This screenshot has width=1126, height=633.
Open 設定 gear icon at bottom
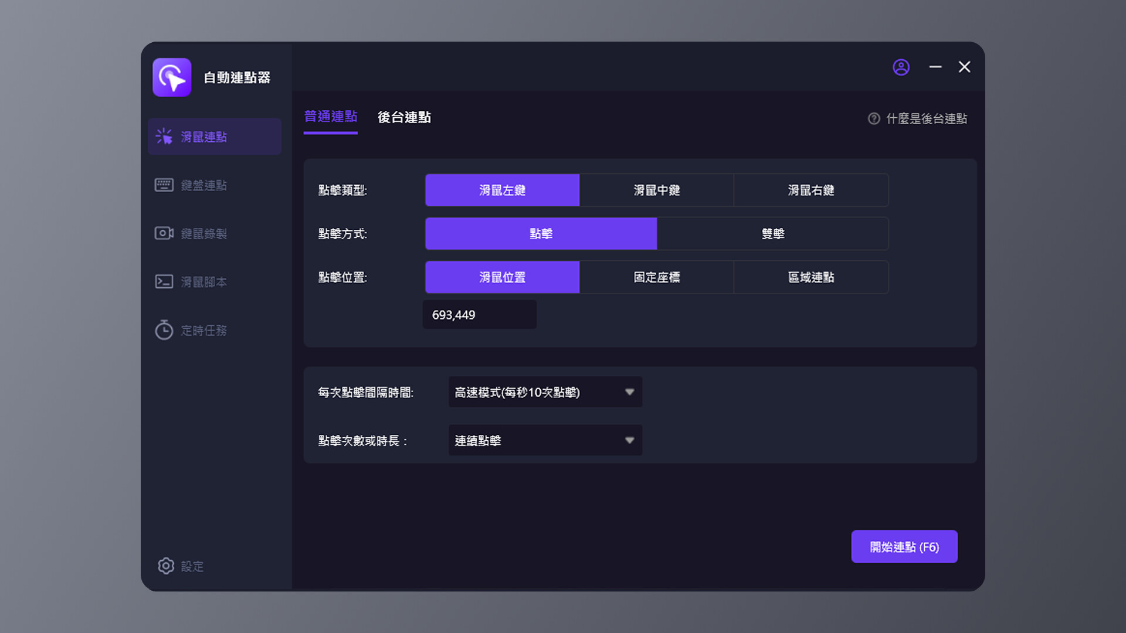pos(166,566)
